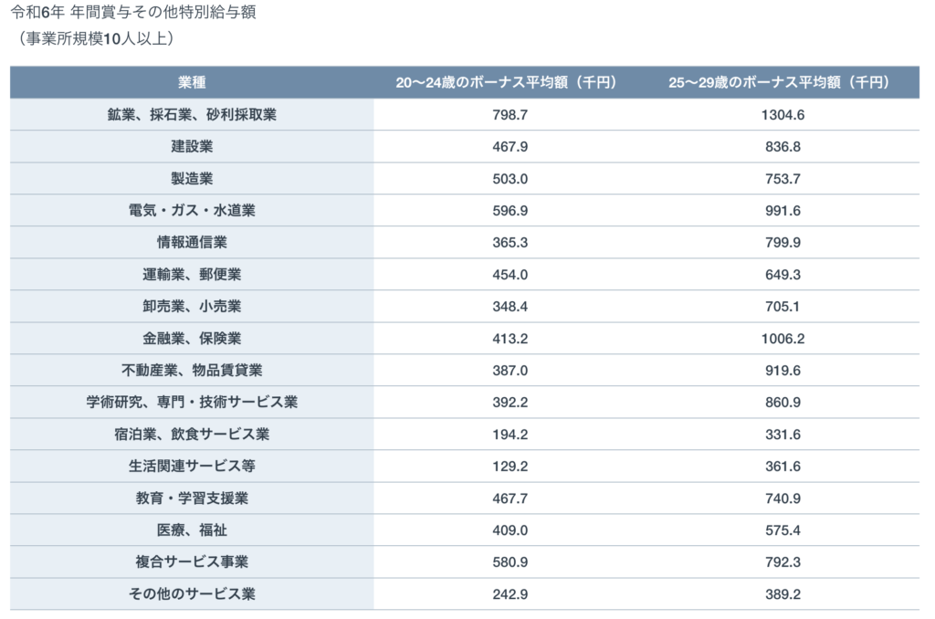Select the 複合サービス事業 row label

[x=192, y=562]
